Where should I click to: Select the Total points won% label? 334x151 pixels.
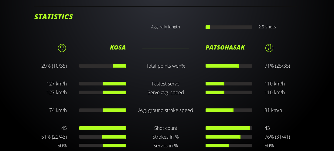(x=165, y=66)
